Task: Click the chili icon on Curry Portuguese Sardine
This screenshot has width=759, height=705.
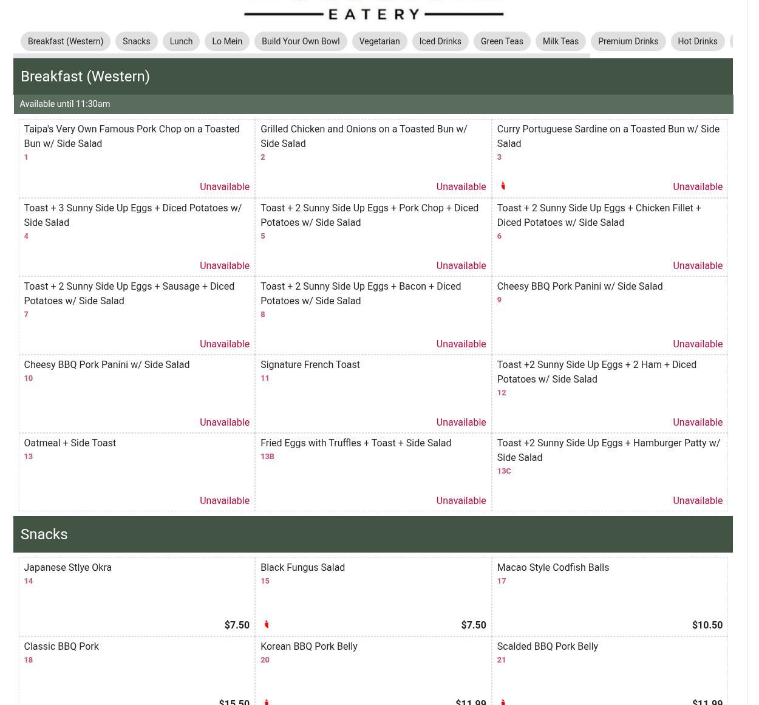Action: pyautogui.click(x=503, y=186)
